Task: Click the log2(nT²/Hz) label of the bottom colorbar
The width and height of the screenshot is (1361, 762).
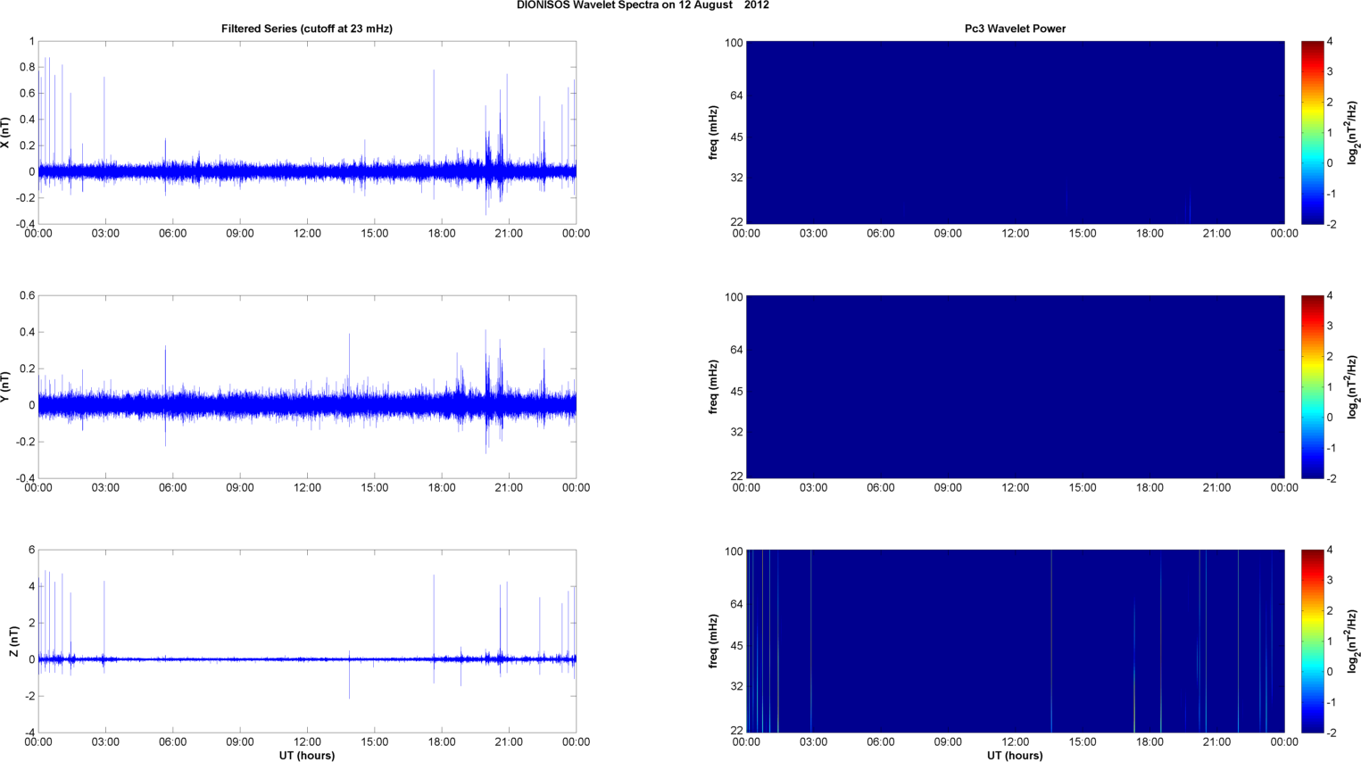Action: point(1353,642)
